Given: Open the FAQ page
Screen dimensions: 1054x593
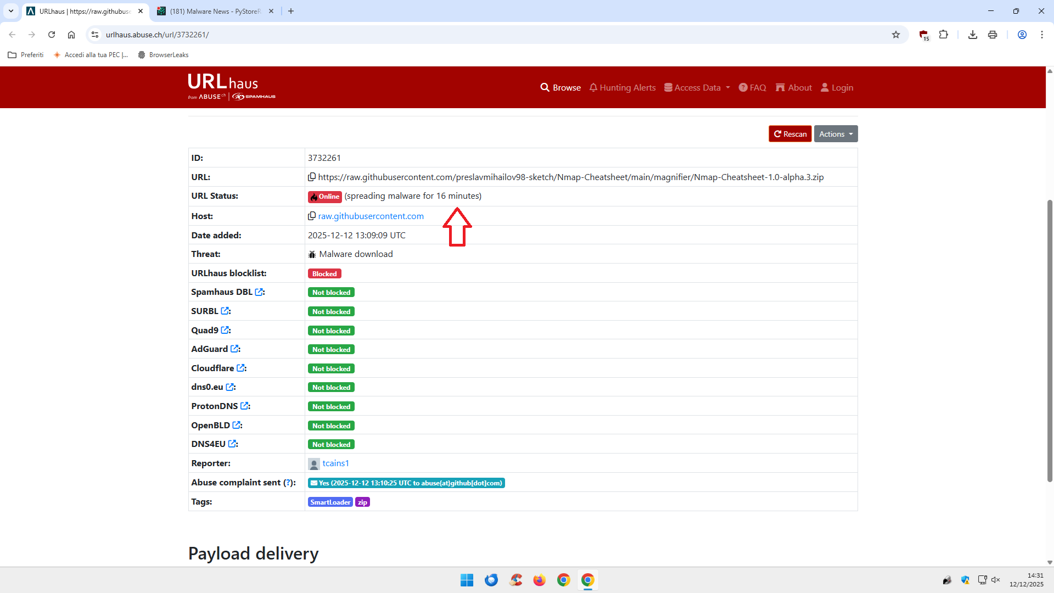Looking at the screenshot, I should 752,87.
